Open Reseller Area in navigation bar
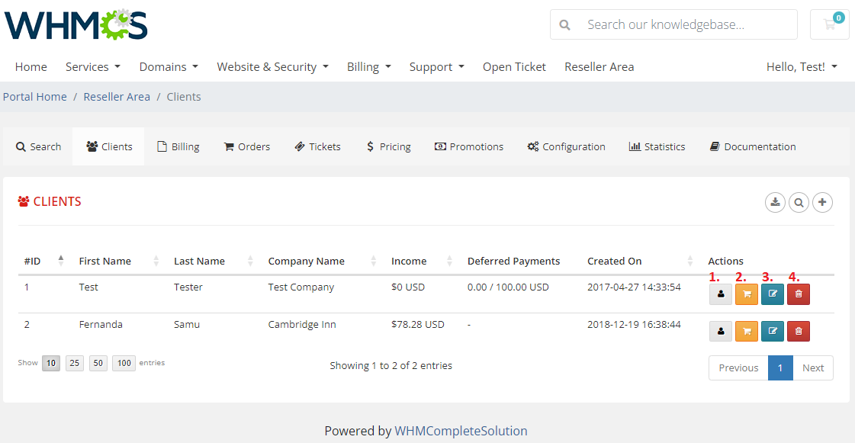855x443 pixels. click(599, 67)
